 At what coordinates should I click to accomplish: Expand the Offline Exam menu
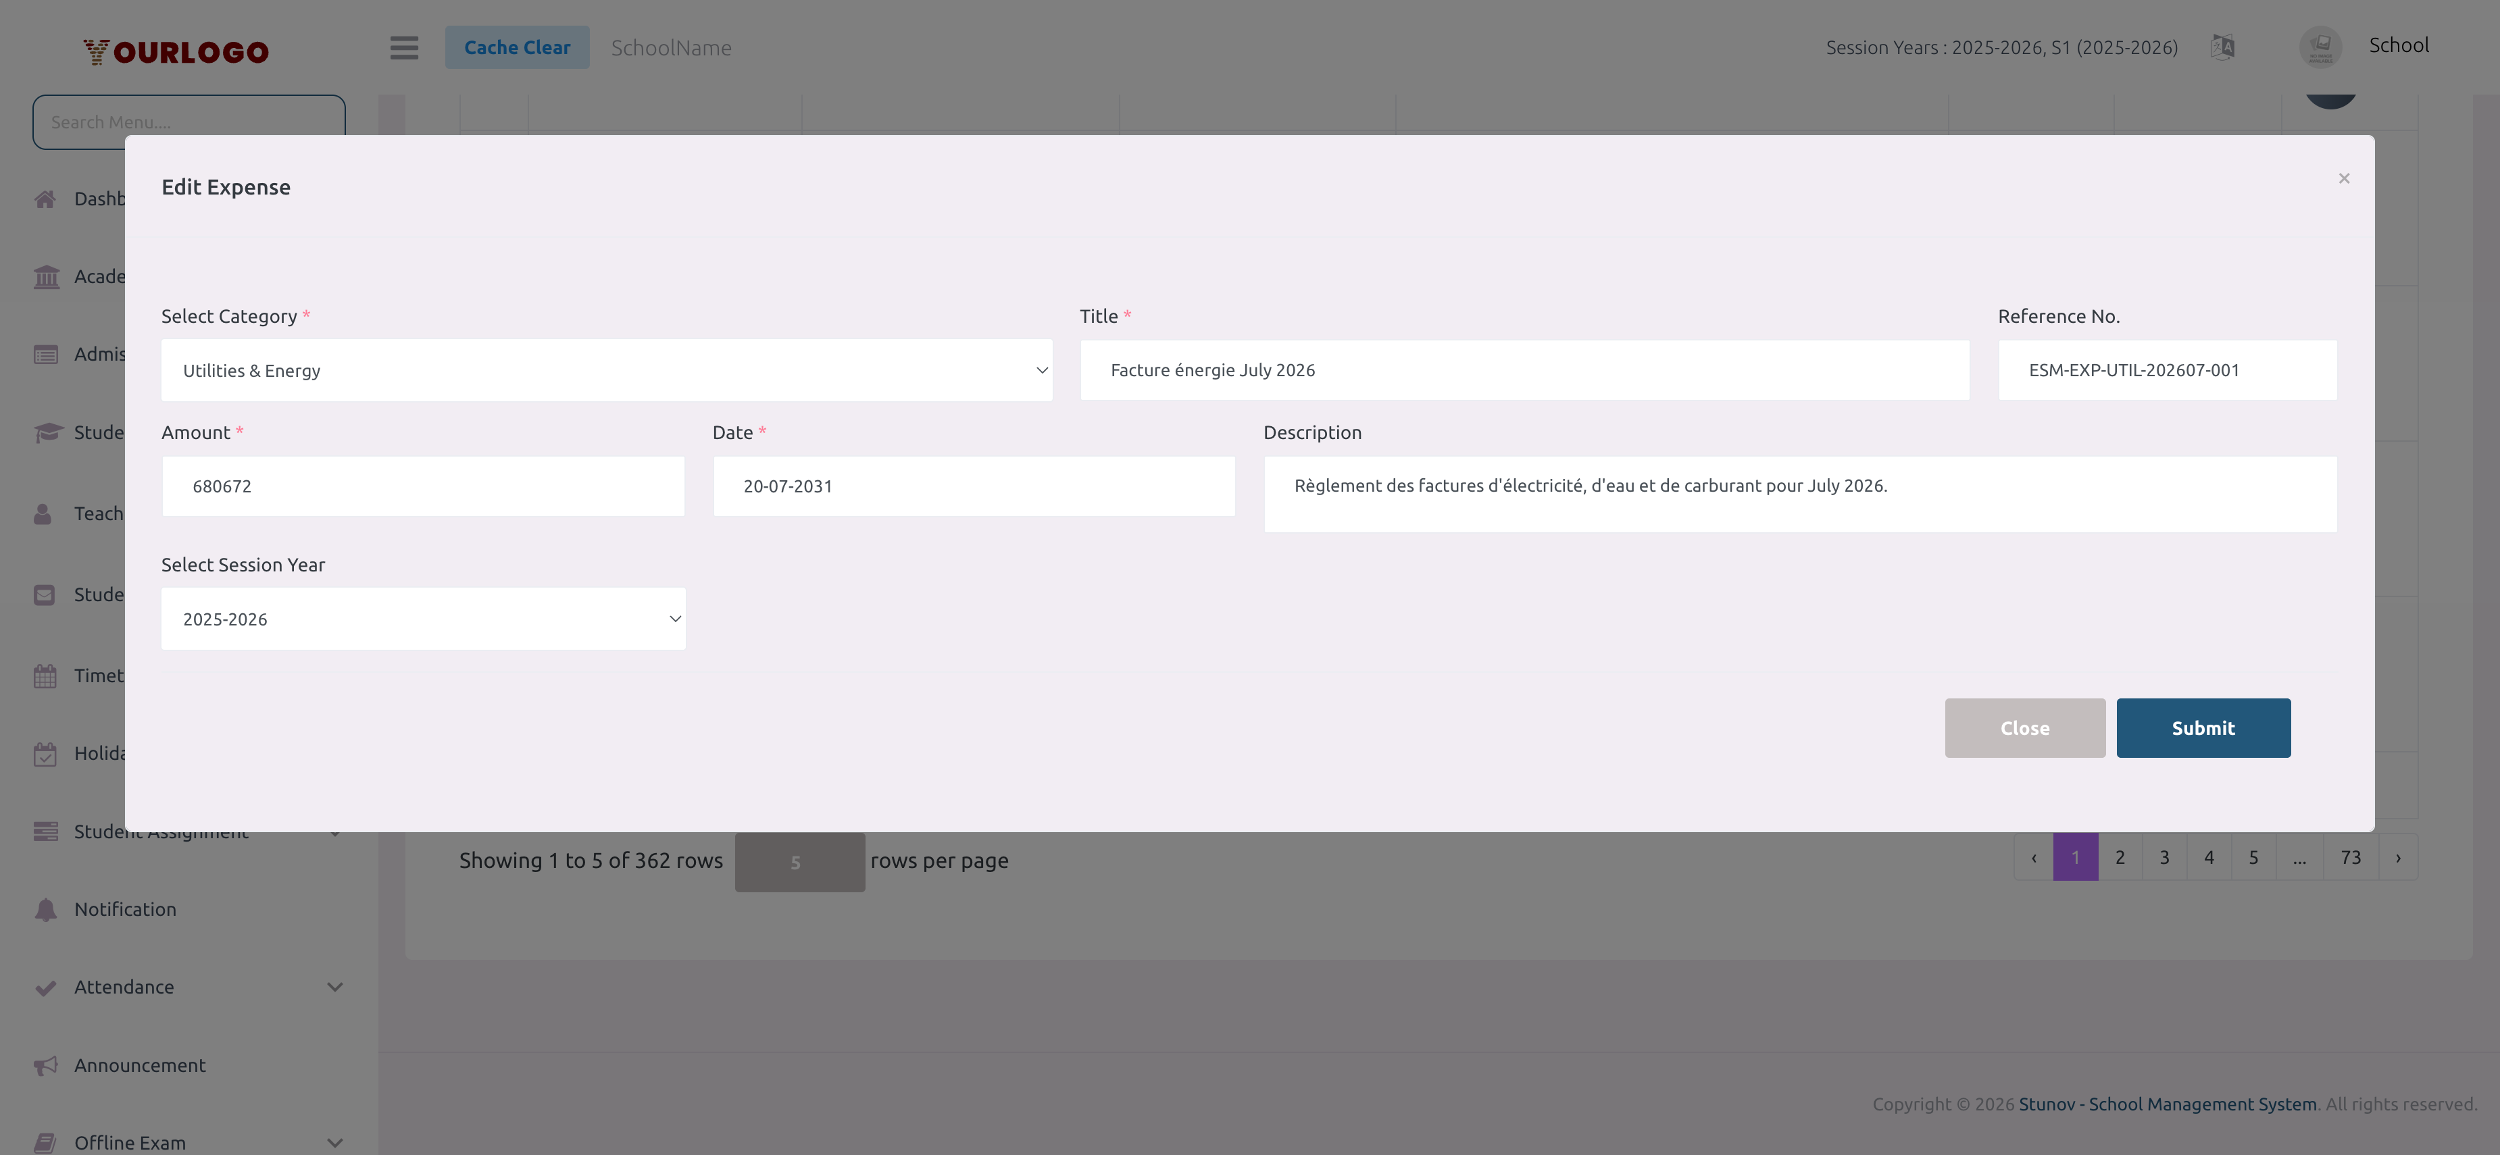tap(335, 1141)
